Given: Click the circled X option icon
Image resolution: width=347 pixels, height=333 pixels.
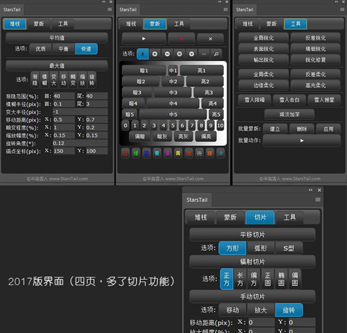Looking at the screenshot, I should coord(179,54).
